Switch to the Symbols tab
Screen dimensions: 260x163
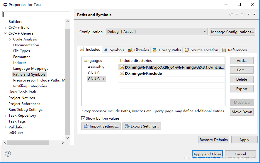click(x=114, y=50)
